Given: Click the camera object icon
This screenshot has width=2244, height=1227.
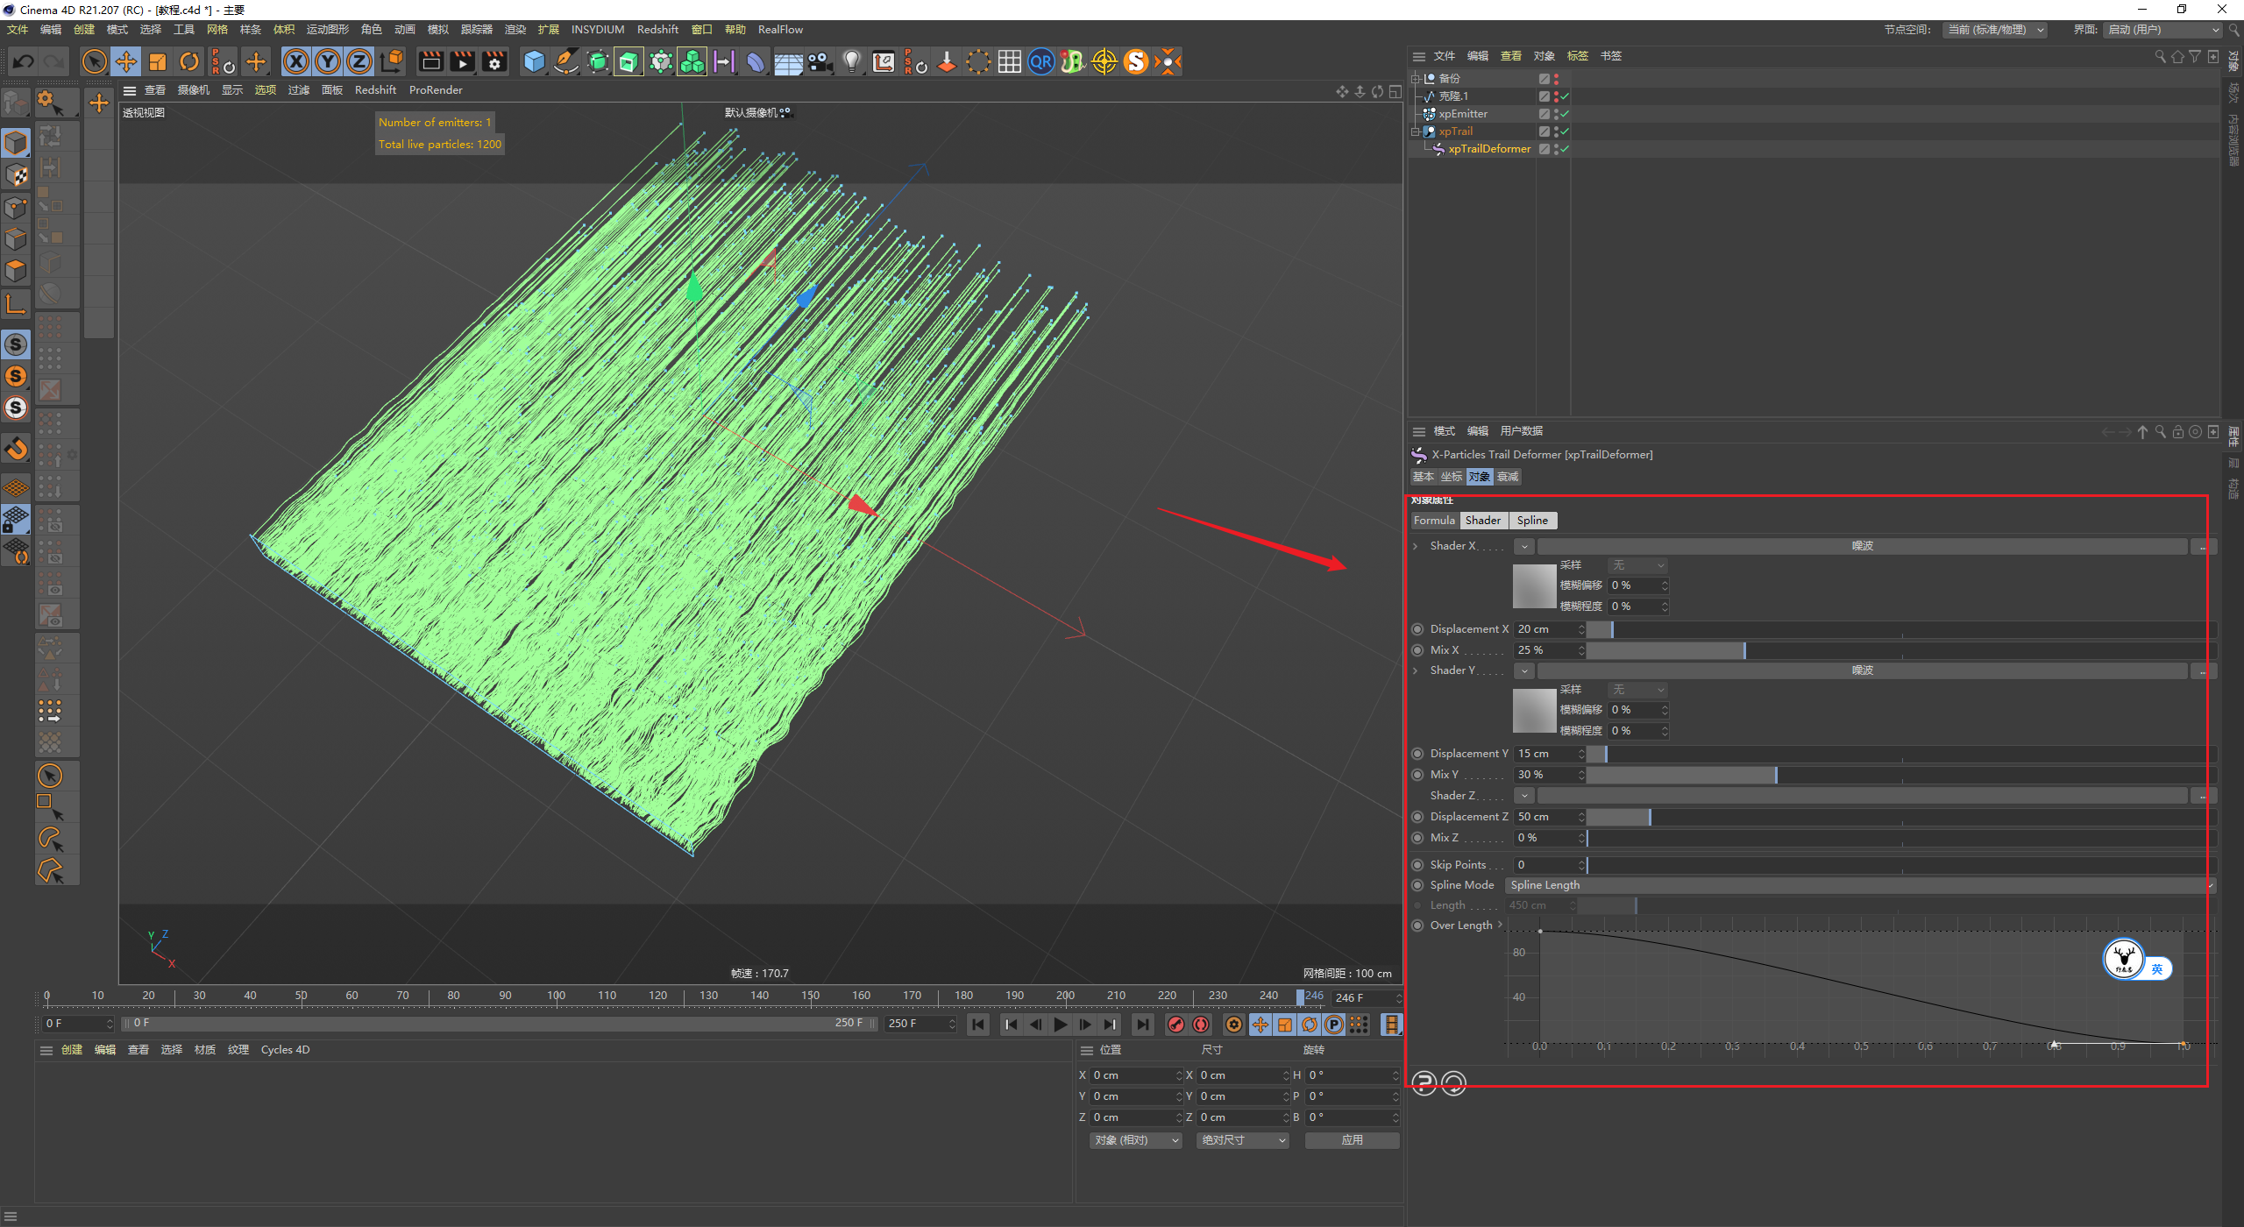Looking at the screenshot, I should 820,61.
